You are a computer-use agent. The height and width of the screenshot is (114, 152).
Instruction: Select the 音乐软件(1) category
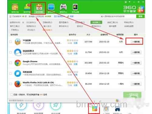(64, 26)
